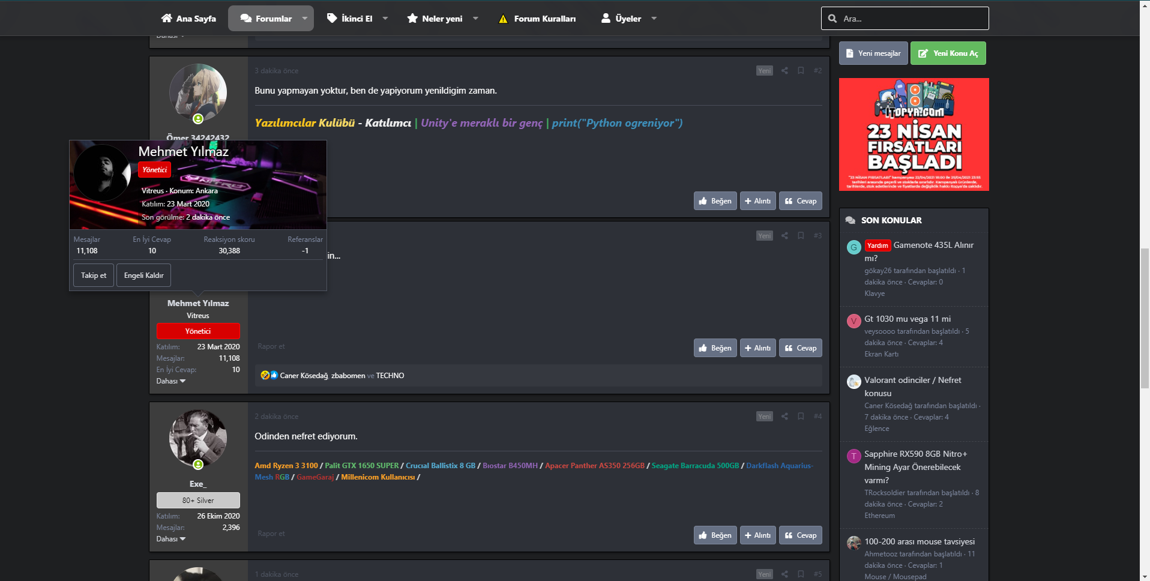Image resolution: width=1150 pixels, height=581 pixels.
Task: Open TECHNO reaction user link
Action: point(390,376)
